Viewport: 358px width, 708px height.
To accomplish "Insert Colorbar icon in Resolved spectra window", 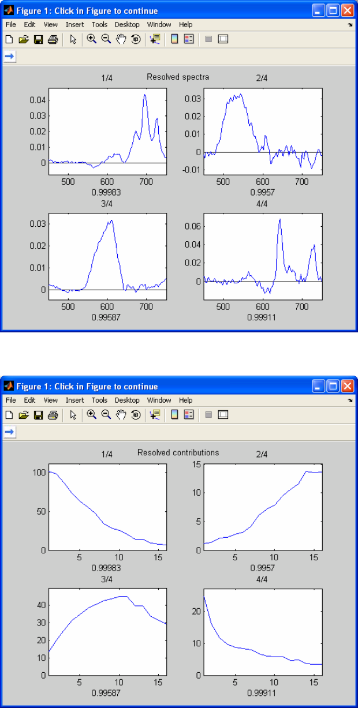I will click(x=174, y=40).
